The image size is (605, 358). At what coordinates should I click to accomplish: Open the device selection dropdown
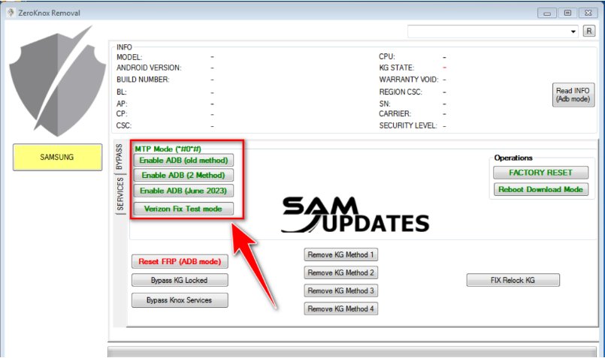click(573, 32)
